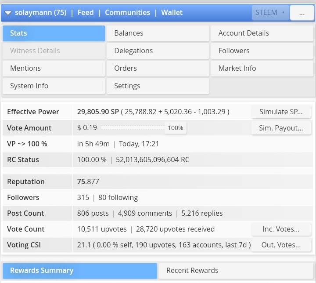Screen dimensions: 316x283
Task: Click the Vote Count row label
Action: pyautogui.click(x=26, y=229)
